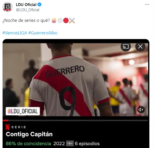This screenshot has height=148, width=154.
Task: Seek on the red video progress bar
Action: coord(75,120)
